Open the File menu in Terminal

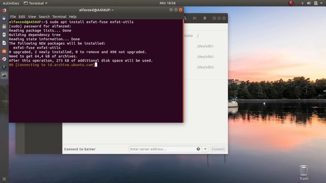13,17
